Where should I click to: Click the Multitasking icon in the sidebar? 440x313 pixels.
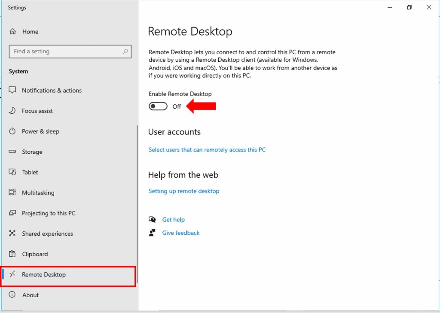coord(12,192)
